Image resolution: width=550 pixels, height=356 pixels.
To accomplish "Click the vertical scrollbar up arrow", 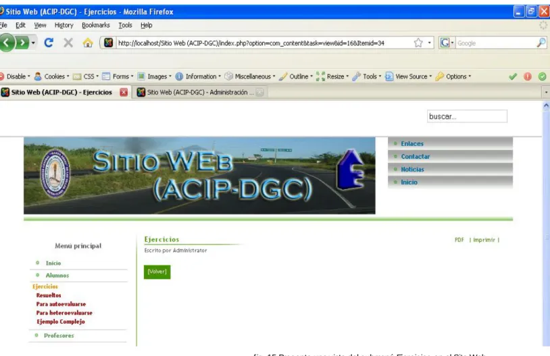I will pyautogui.click(x=546, y=105).
